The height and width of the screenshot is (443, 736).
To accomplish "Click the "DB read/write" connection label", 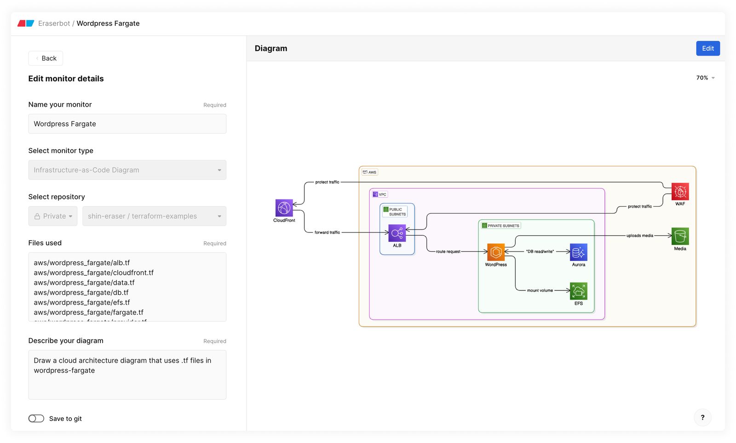I will click(x=540, y=252).
